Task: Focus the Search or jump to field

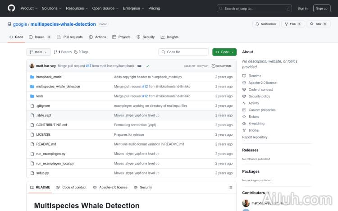Action: (254, 9)
